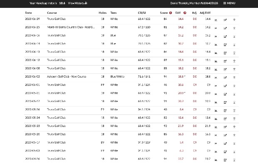This screenshot has width=258, height=163.
Task: Click the Score column help icon
Action: [x=171, y=13]
